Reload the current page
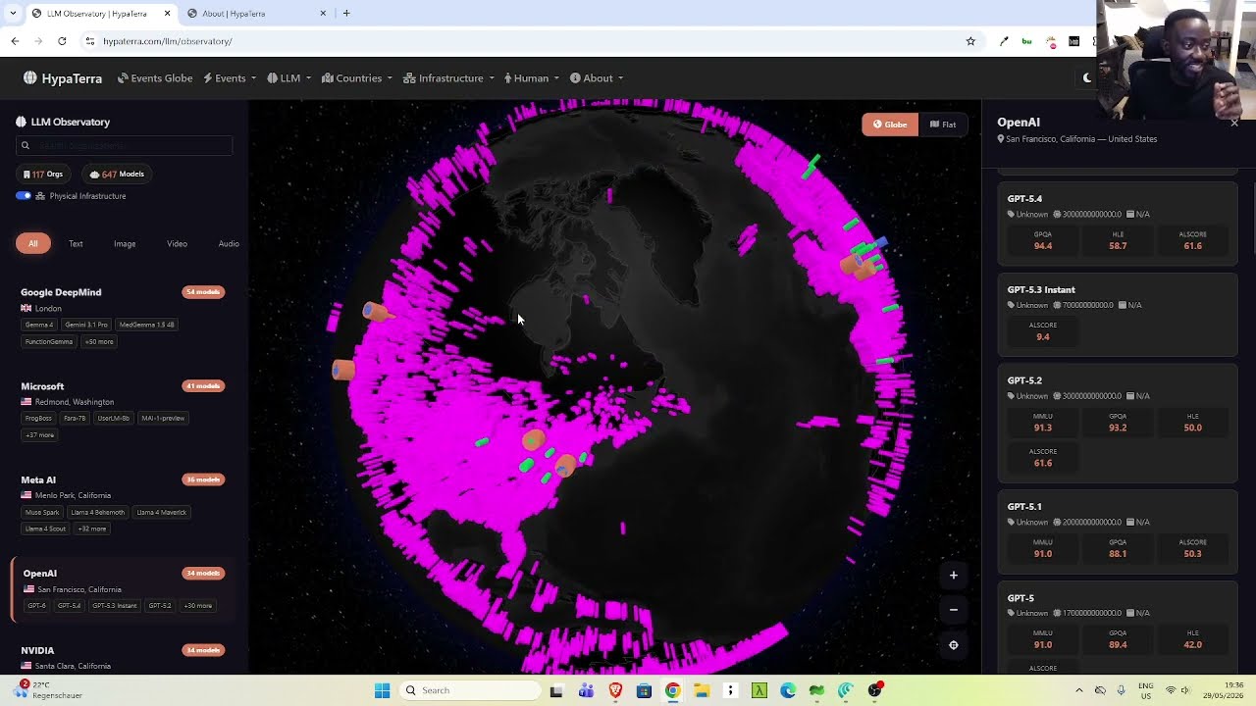1256x706 pixels. pos(62,41)
